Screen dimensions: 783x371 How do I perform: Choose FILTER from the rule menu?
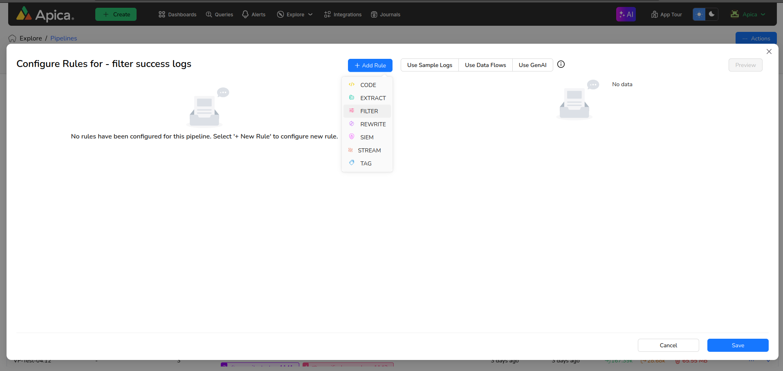pyautogui.click(x=369, y=111)
